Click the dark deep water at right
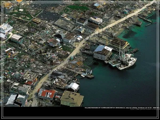Screen dimensions: 160x120 coord(128,88)
